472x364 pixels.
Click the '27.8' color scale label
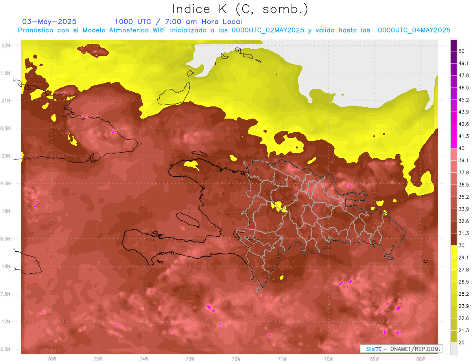click(464, 270)
